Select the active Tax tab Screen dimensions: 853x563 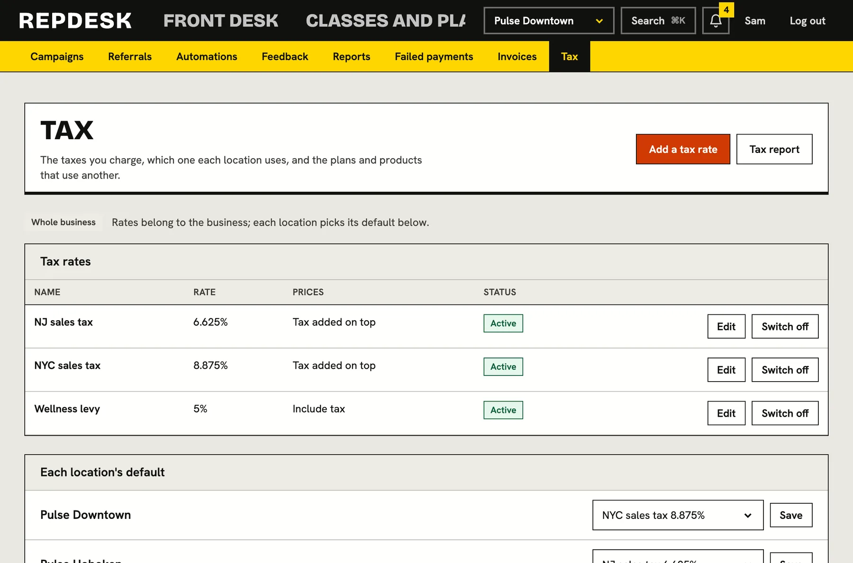coord(570,56)
